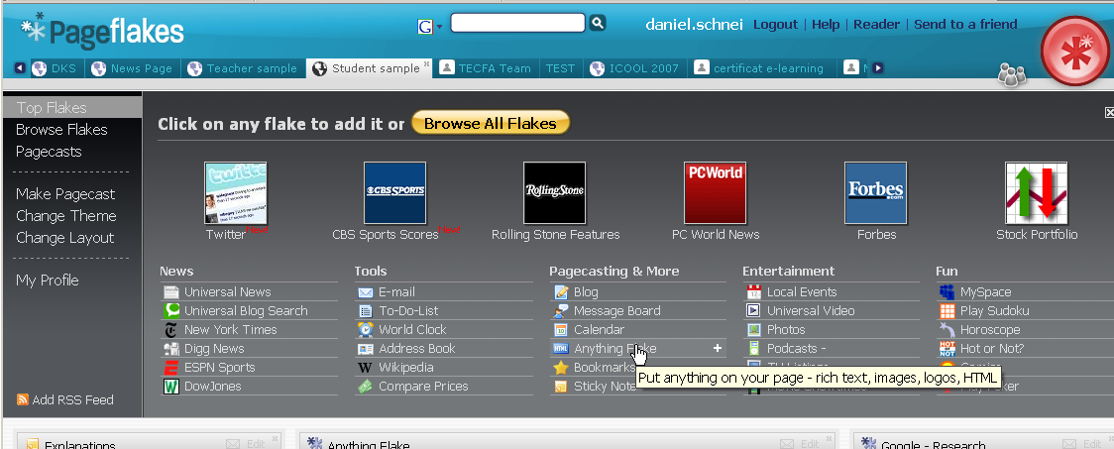Click the To-Do-List icon

[x=366, y=310]
